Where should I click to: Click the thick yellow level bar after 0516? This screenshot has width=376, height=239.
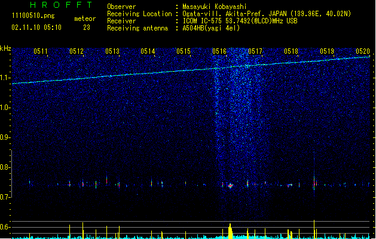click(230, 231)
